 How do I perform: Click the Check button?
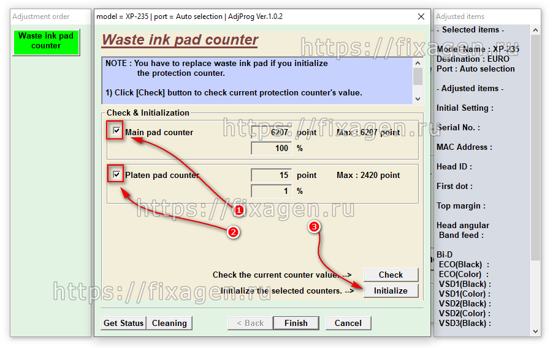[x=391, y=275]
